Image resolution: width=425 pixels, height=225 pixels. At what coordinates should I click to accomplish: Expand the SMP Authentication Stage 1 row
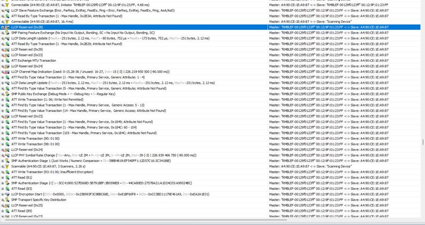coord(3,161)
